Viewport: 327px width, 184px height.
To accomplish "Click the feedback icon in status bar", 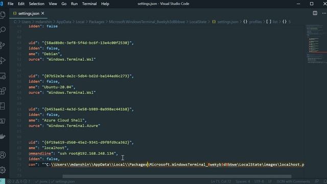I will [317, 181].
